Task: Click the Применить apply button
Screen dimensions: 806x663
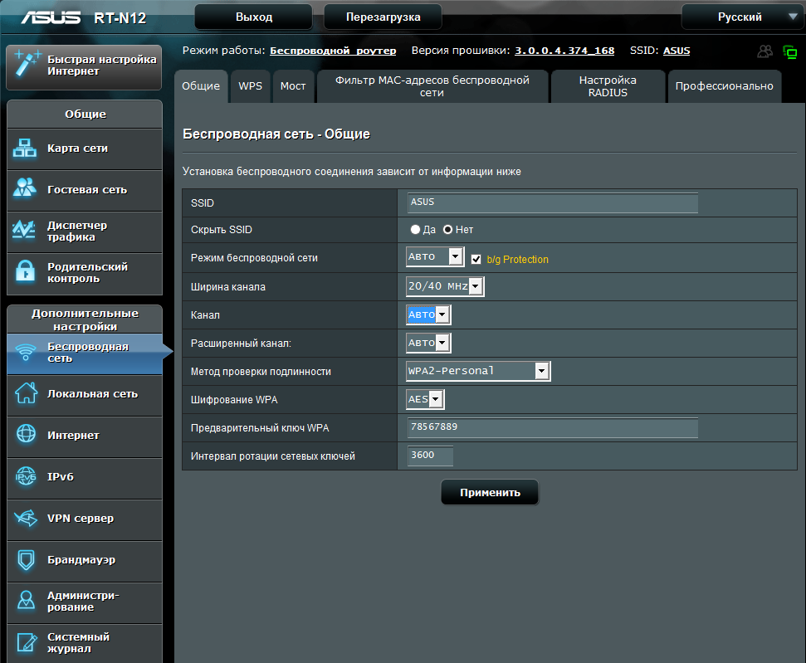Action: (x=490, y=492)
